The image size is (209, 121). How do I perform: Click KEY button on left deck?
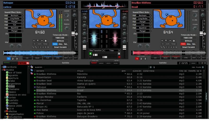pyautogui.click(x=76, y=58)
